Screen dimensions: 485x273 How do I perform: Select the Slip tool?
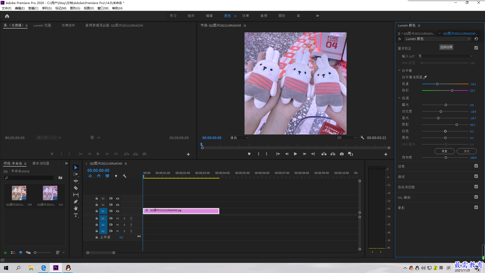coord(76,195)
